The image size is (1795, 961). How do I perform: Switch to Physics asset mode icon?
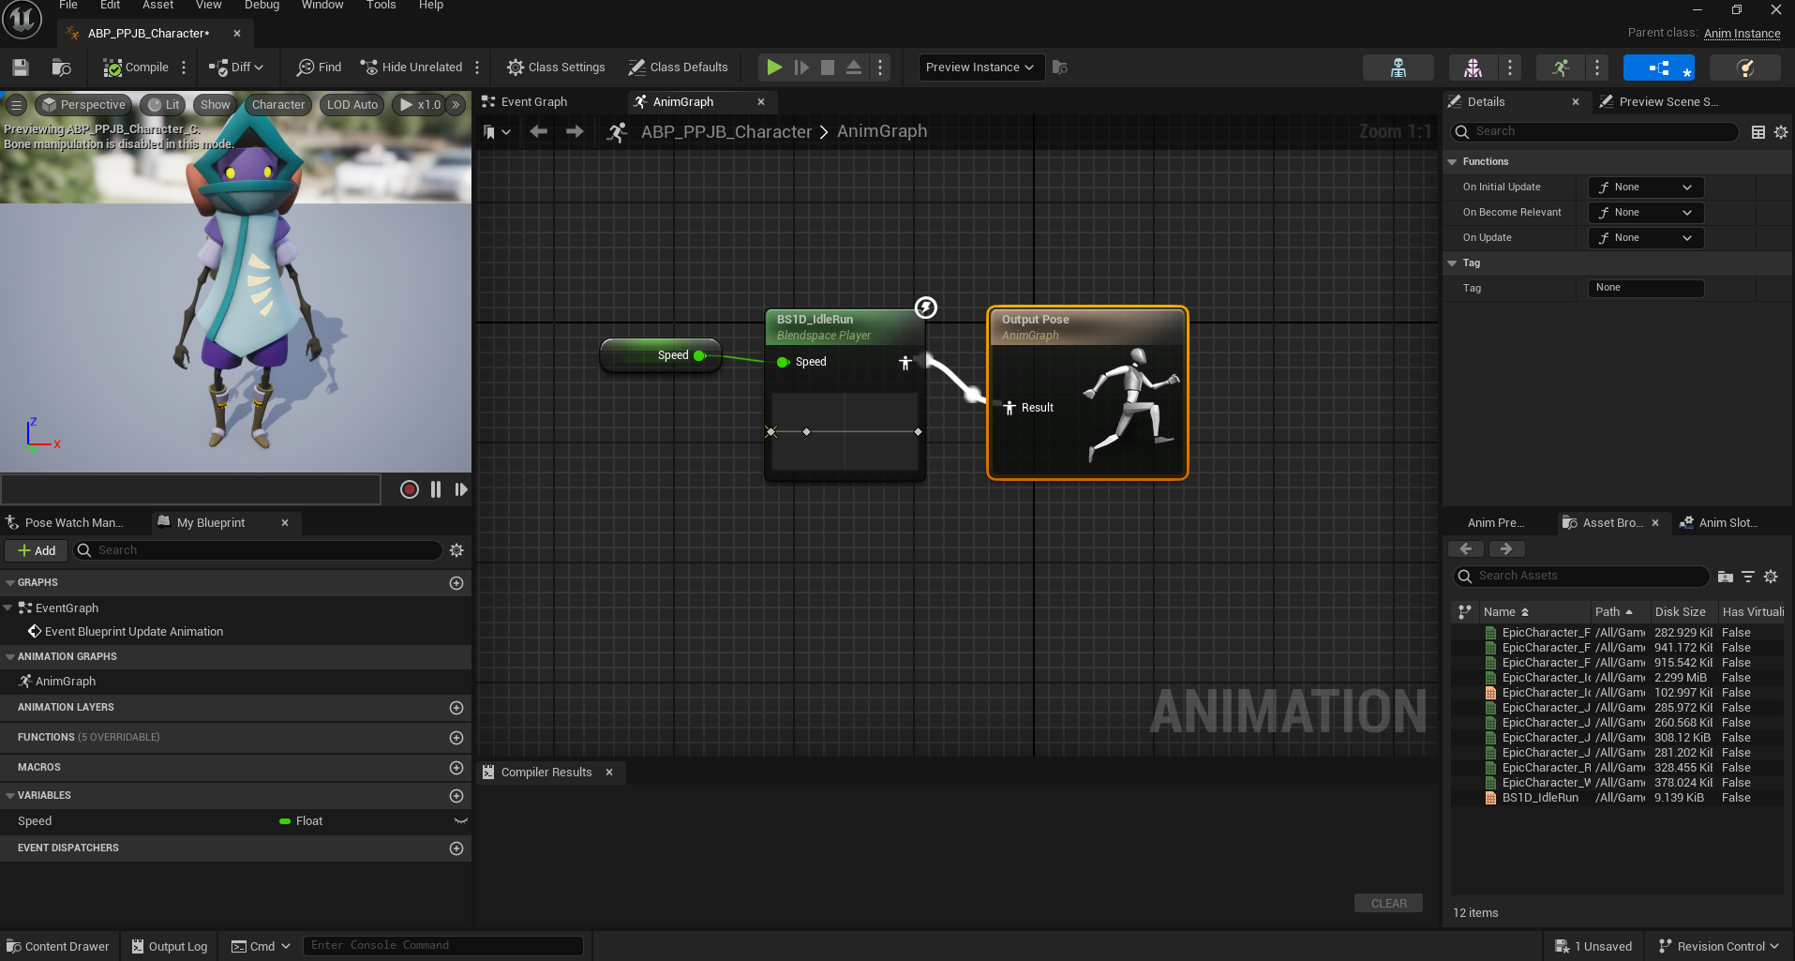[x=1745, y=68]
